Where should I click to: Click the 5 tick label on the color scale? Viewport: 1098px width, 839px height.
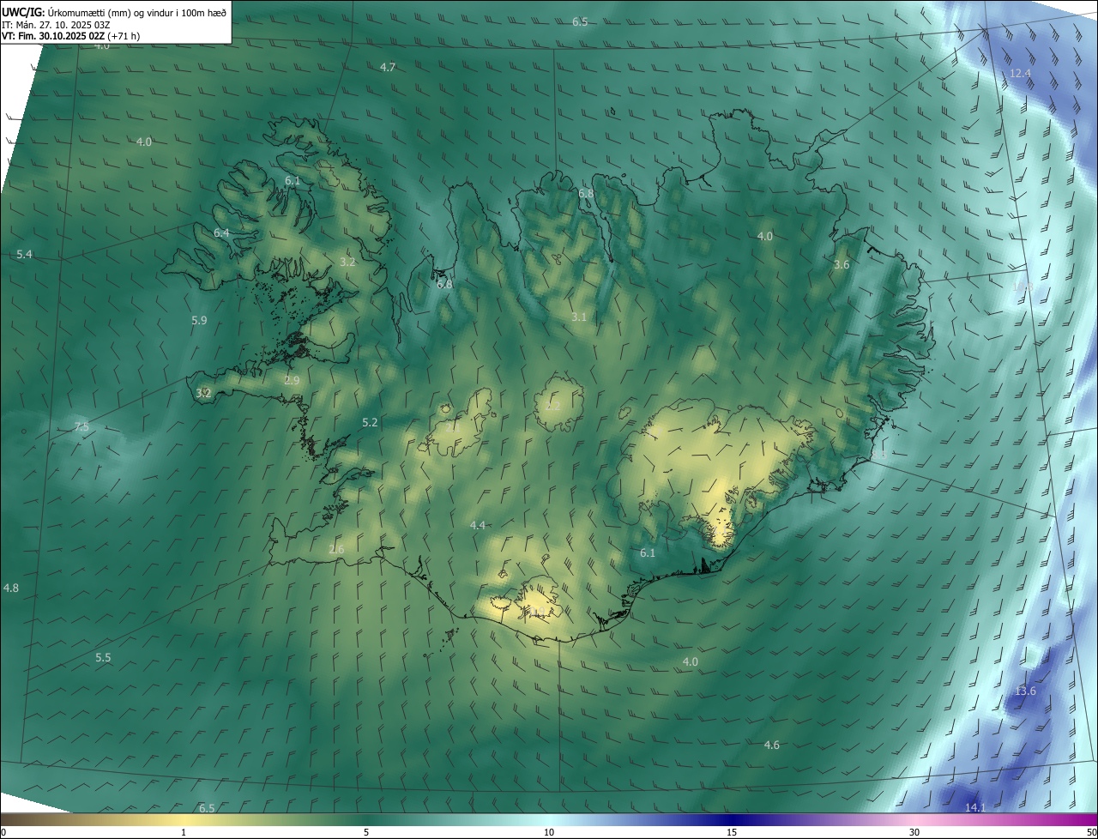366,832
